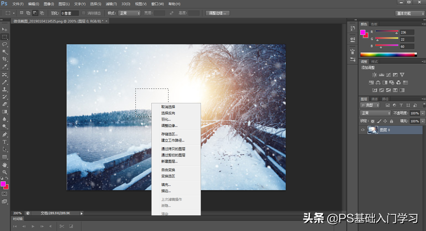Select the Zoom magnifier tool
Screen dimensions: 426x231
tap(5, 172)
